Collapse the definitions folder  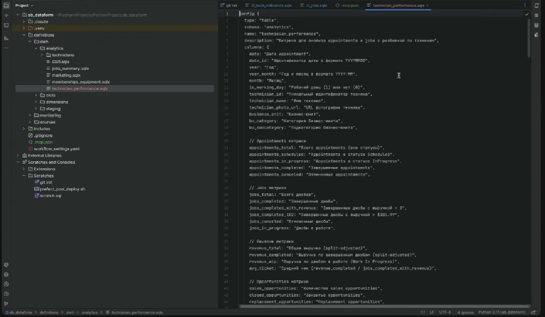(24, 35)
